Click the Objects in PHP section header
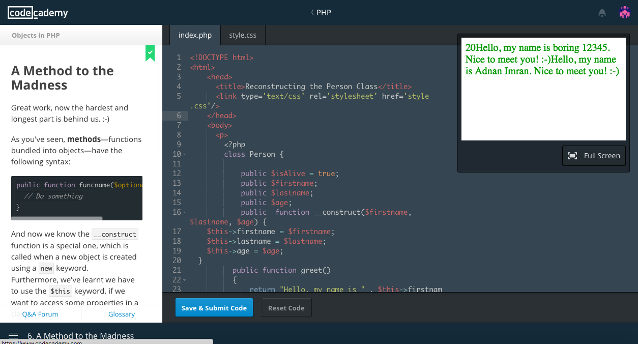This screenshot has width=638, height=344. click(x=36, y=36)
